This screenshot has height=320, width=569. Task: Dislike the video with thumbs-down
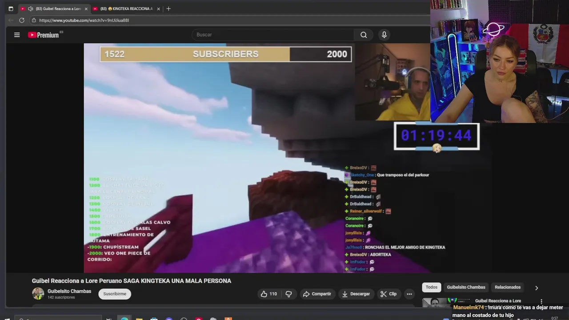click(289, 294)
